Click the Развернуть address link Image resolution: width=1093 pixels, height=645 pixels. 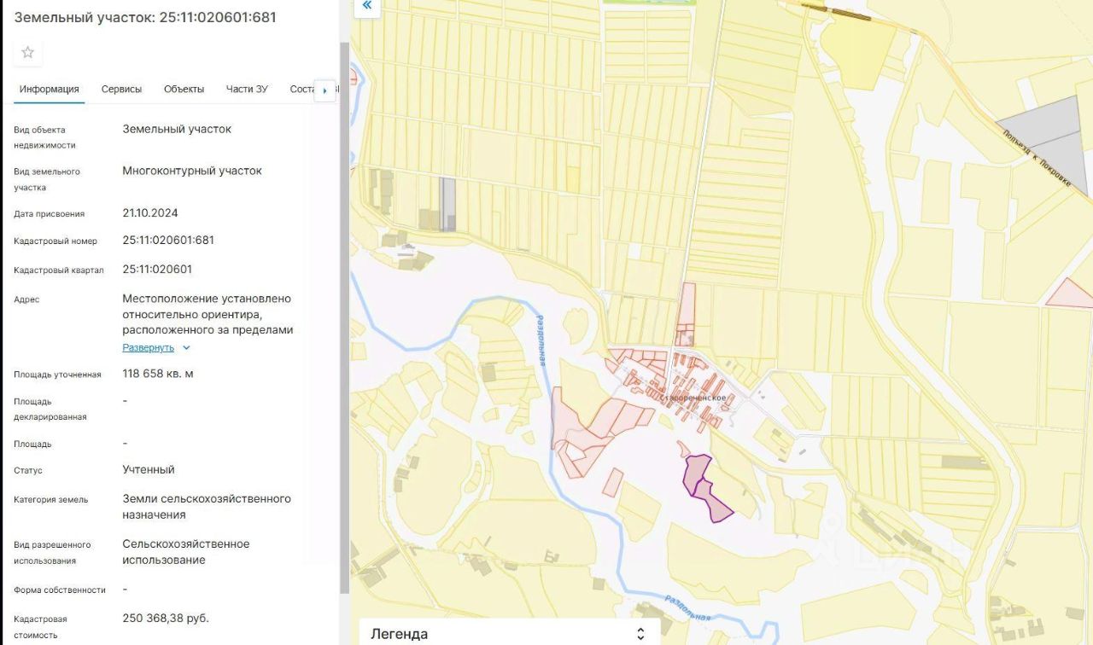click(148, 348)
